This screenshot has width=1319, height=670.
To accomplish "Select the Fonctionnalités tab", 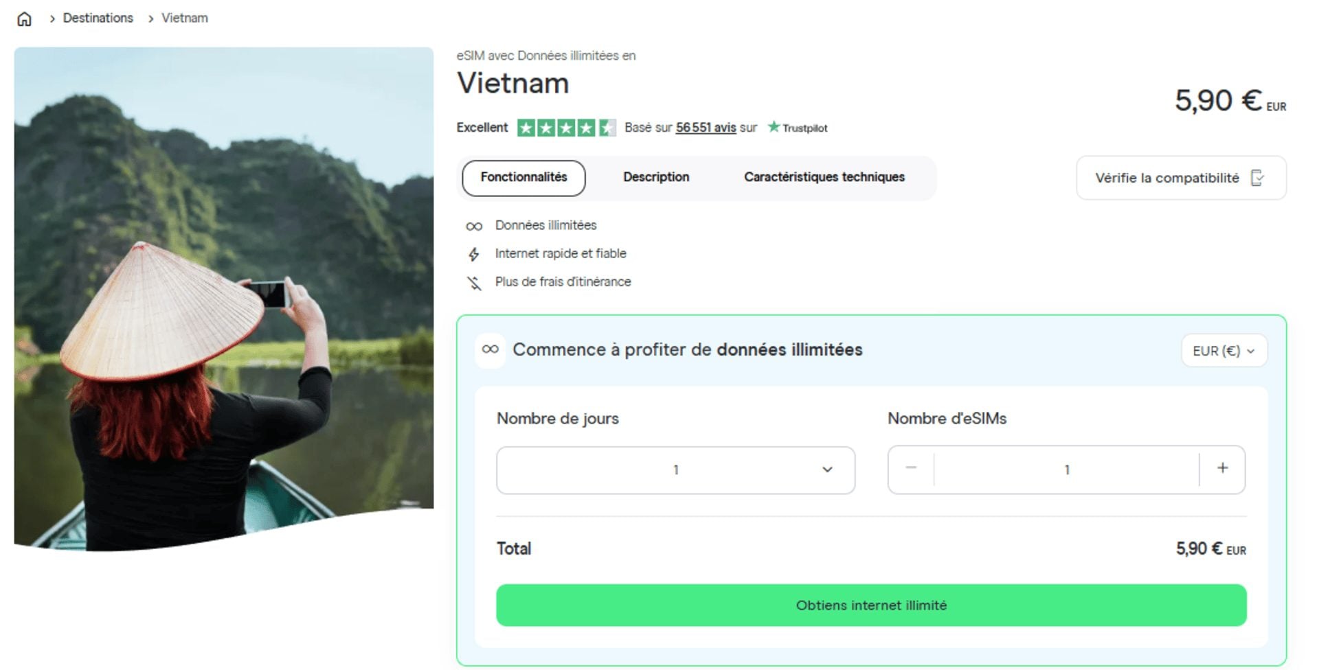I will tap(523, 177).
